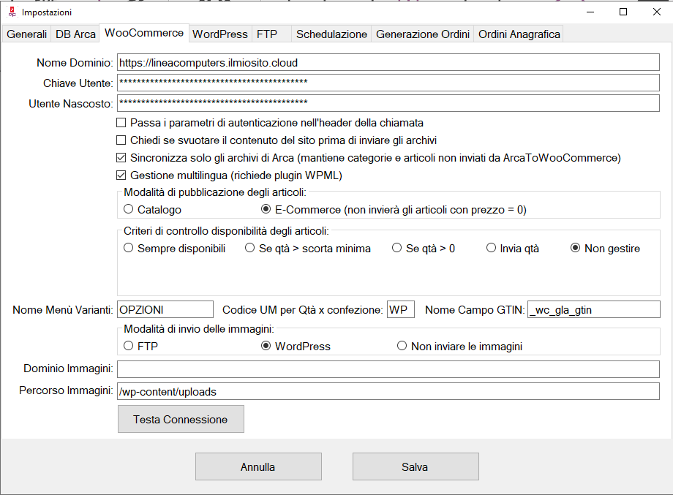This screenshot has height=495, width=673.
Task: Select the Invia qtà radio button
Action: pos(492,249)
